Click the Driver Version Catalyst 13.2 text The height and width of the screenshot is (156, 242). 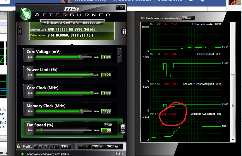(71, 35)
